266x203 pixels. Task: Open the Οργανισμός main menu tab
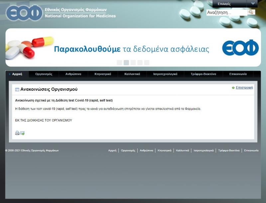click(x=44, y=74)
